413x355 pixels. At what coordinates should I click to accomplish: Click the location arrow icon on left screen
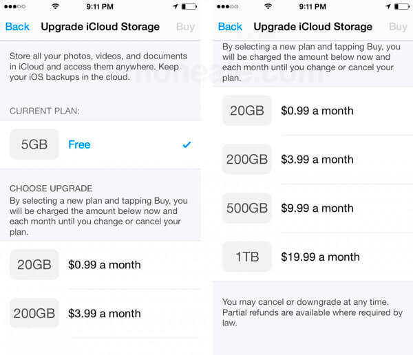click(176, 6)
